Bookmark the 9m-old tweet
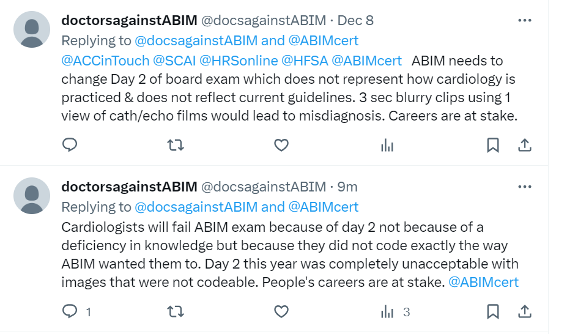Image resolution: width=567 pixels, height=334 pixels. (492, 312)
